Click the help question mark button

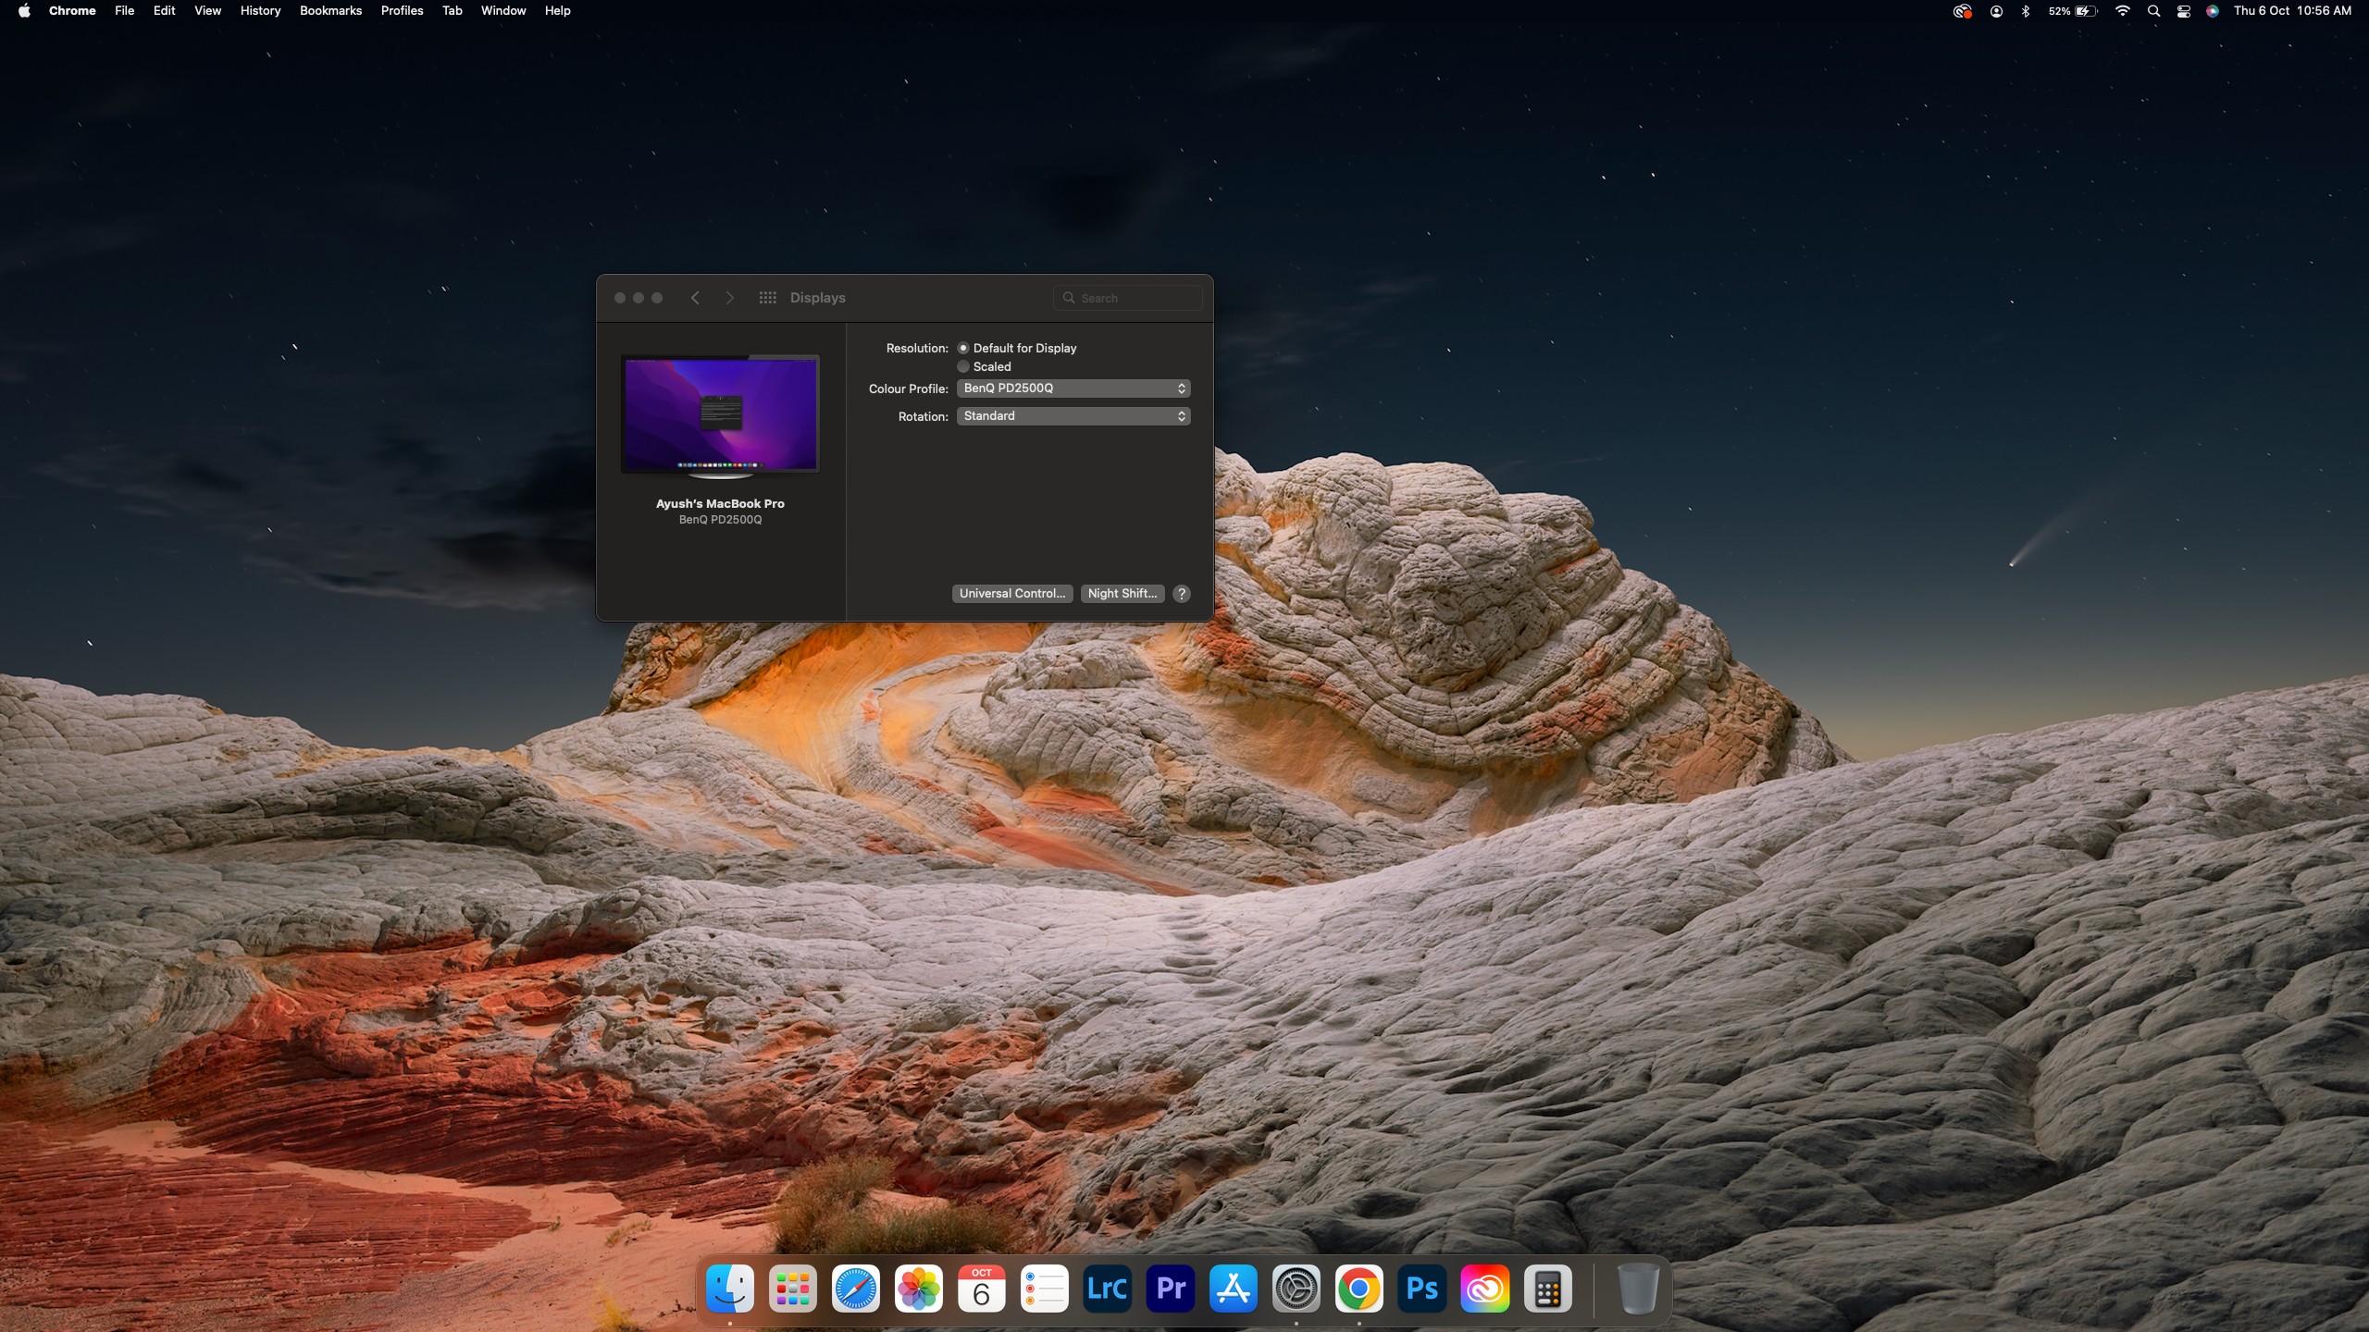pos(1182,594)
